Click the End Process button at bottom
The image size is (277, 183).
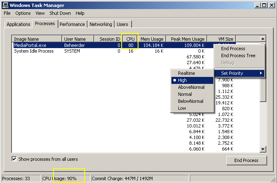247,160
